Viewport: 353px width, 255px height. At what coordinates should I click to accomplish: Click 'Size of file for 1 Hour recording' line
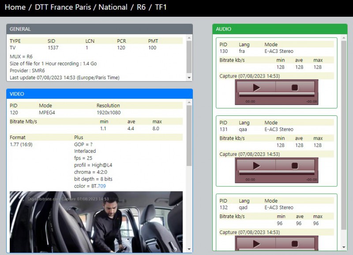click(x=53, y=63)
